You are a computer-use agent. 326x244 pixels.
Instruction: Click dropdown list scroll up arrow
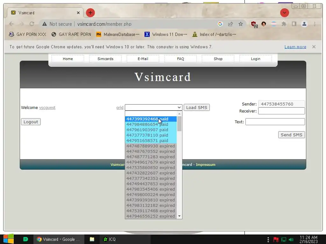click(180, 114)
